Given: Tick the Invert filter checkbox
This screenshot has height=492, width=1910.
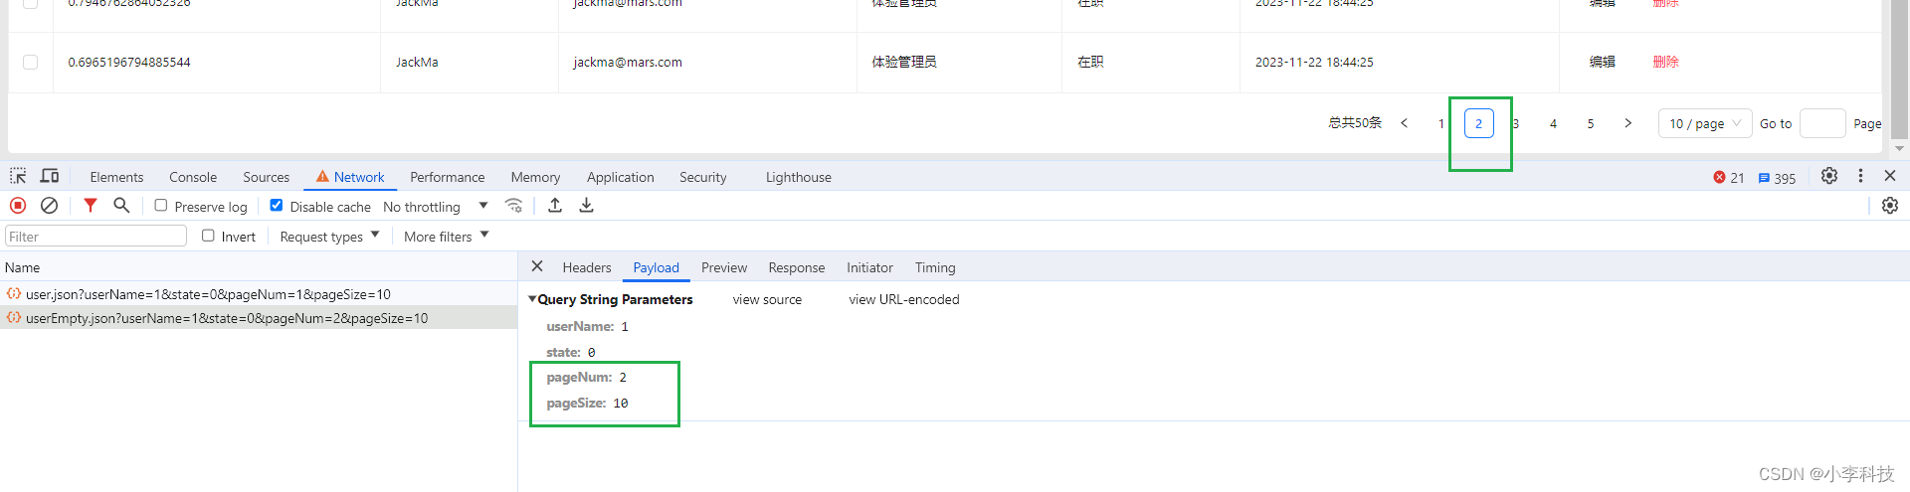Looking at the screenshot, I should pos(208,236).
